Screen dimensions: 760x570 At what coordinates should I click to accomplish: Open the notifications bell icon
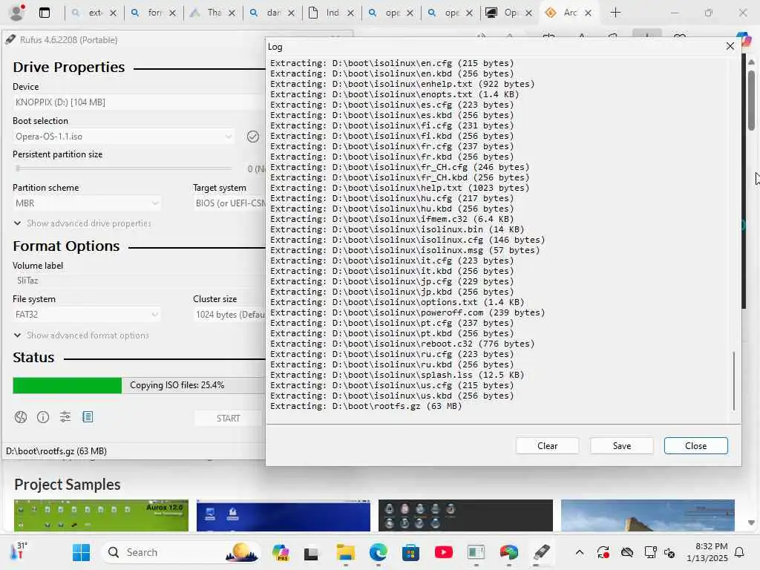(740, 552)
